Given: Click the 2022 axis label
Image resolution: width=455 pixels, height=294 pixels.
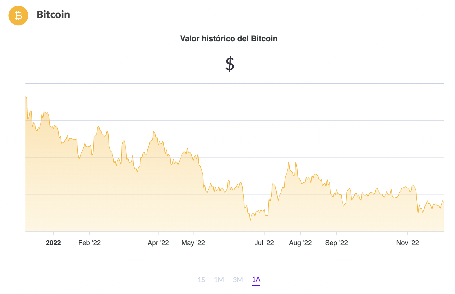Looking at the screenshot, I should pos(53,243).
